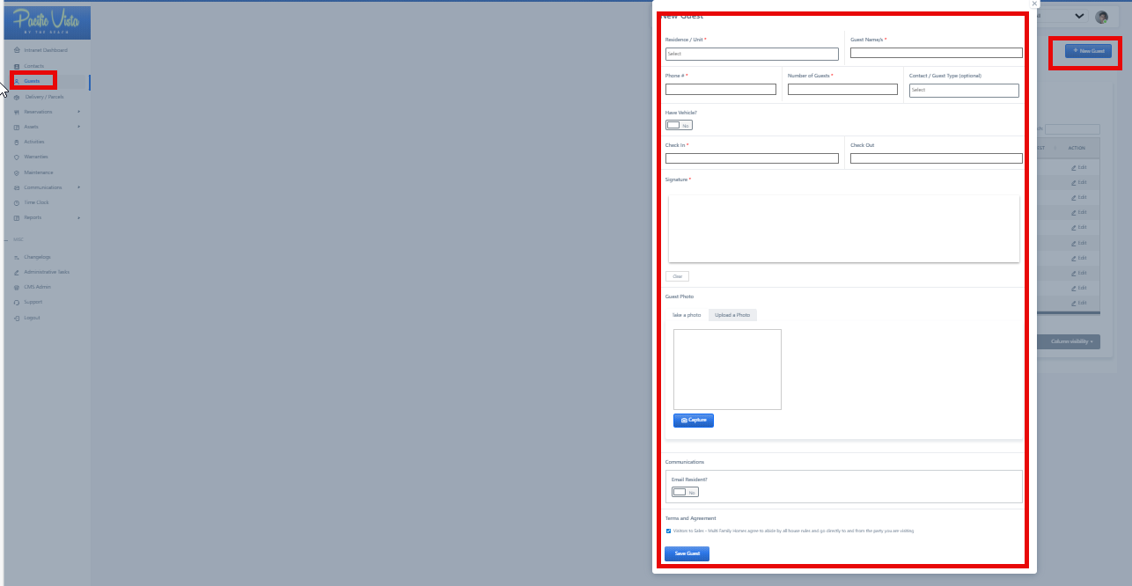Click the user avatar at top right
Viewport: 1132px width, 586px height.
click(1101, 17)
